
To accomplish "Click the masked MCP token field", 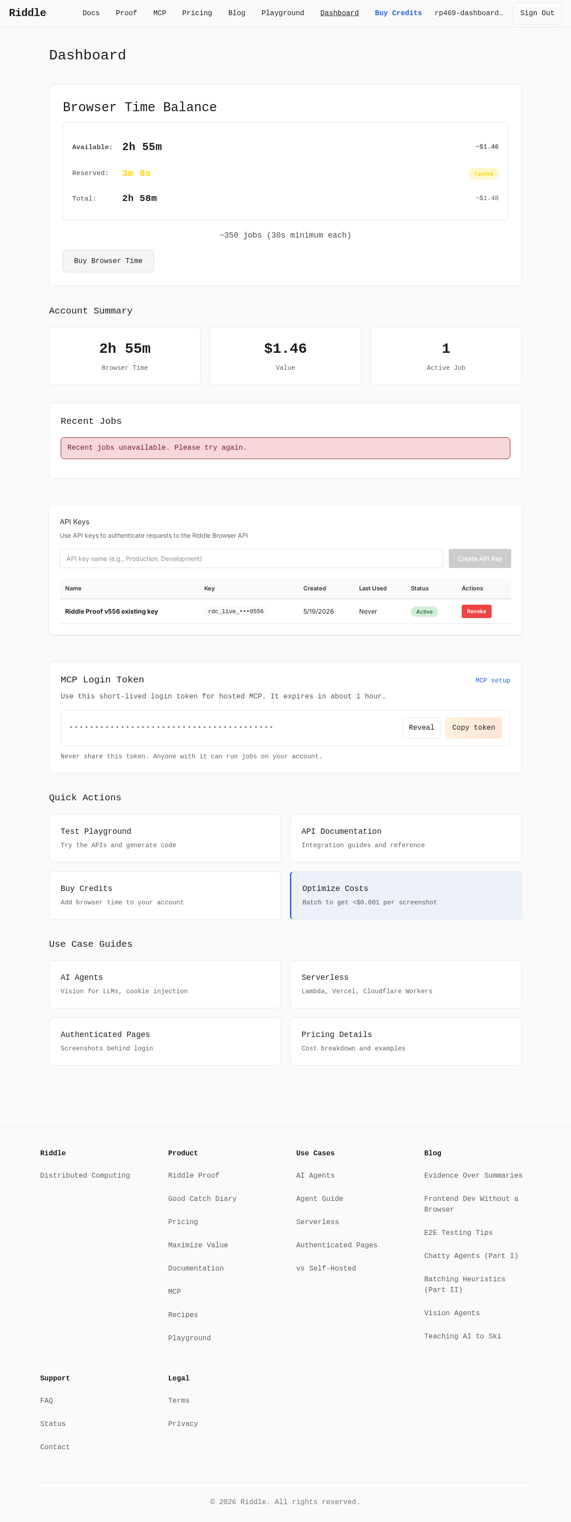I will click(x=171, y=728).
